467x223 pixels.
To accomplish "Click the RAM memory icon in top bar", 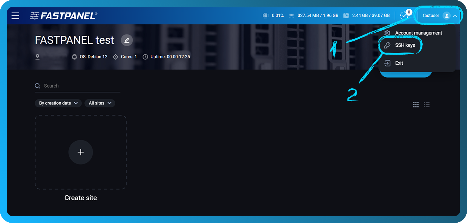I will pos(291,15).
